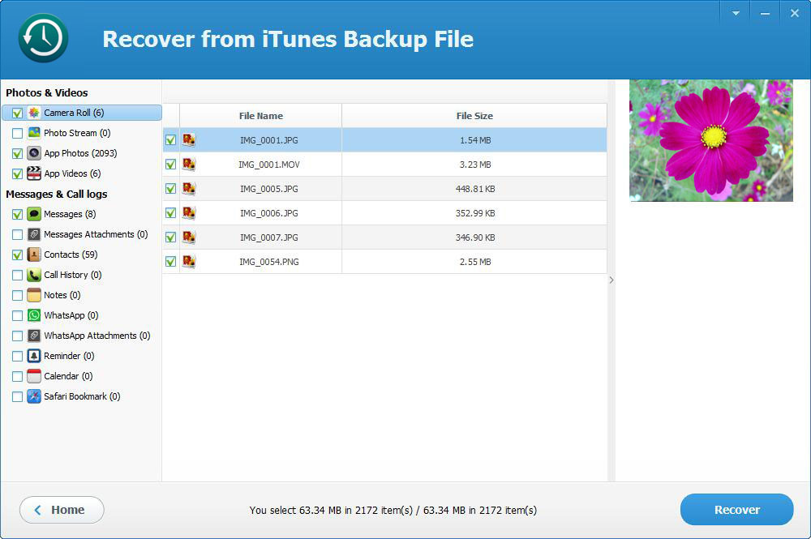Uncheck the App Photos checkbox
The image size is (811, 539).
(x=17, y=153)
